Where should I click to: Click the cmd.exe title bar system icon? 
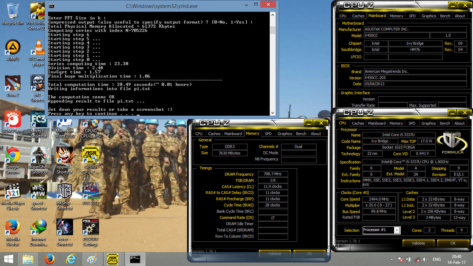52,6
